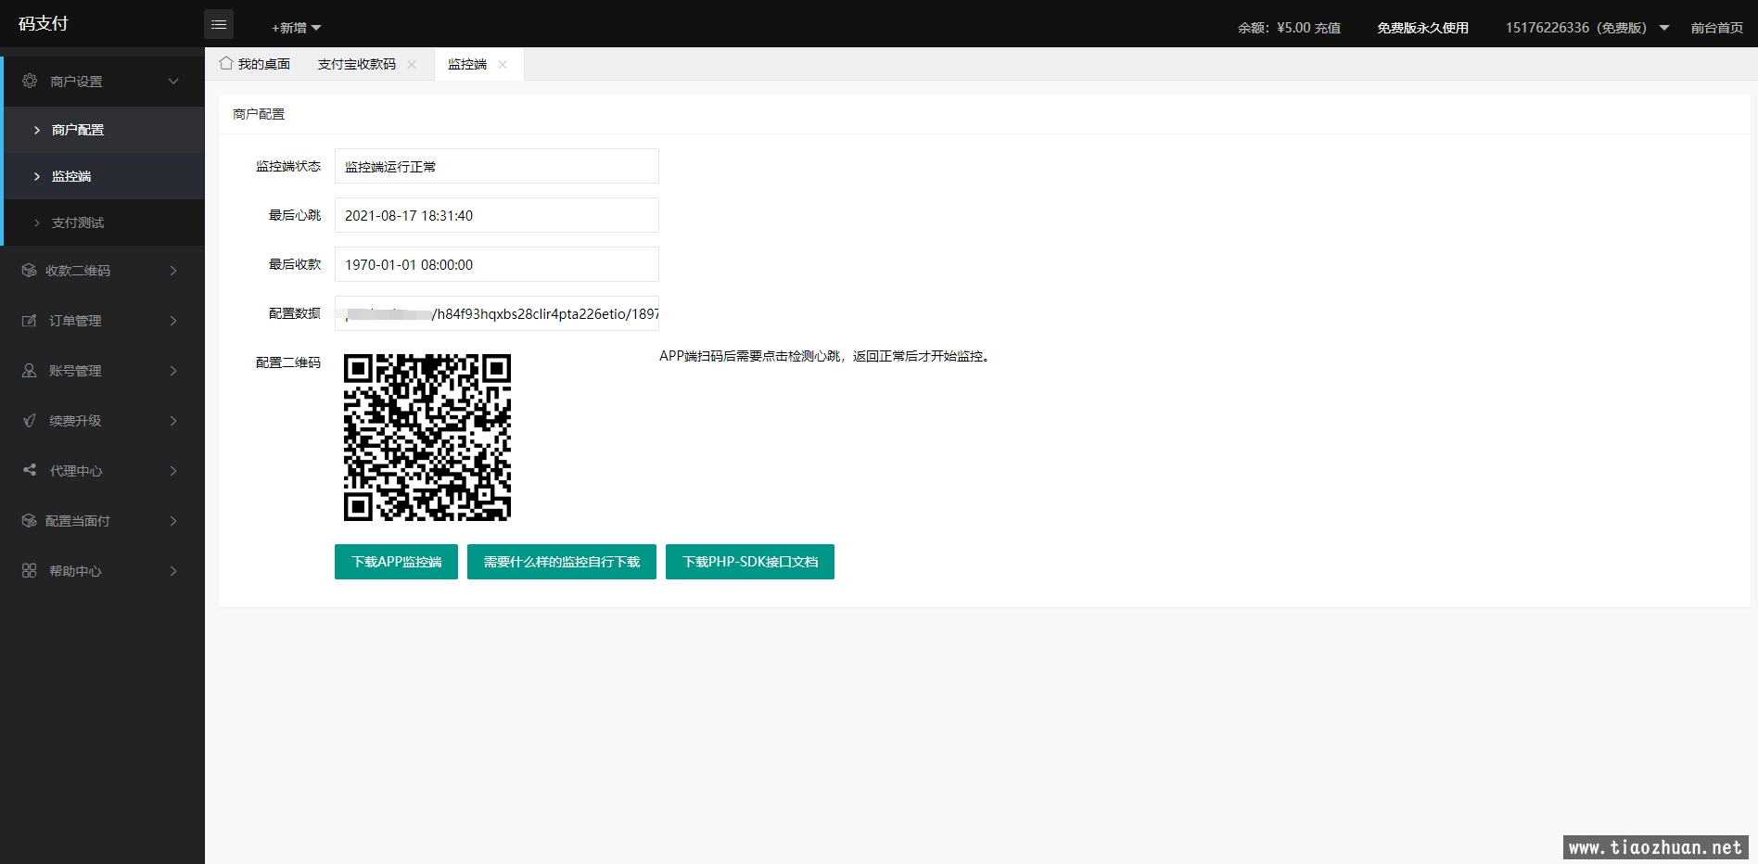The image size is (1758, 864).
Task: Click the 商户配置 panel heading text
Action: [x=259, y=114]
